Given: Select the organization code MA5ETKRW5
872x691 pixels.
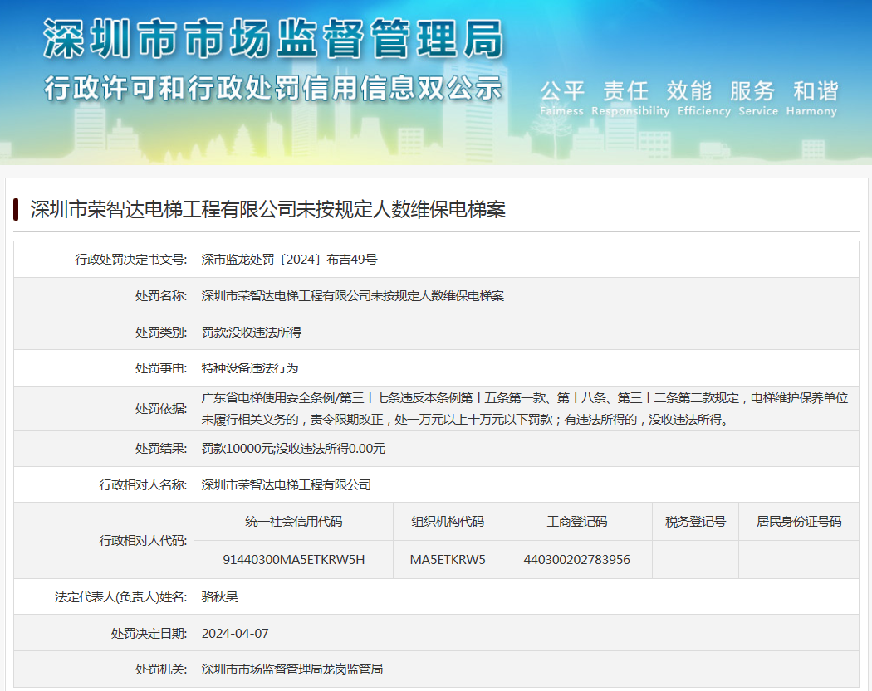Looking at the screenshot, I should pyautogui.click(x=448, y=560).
